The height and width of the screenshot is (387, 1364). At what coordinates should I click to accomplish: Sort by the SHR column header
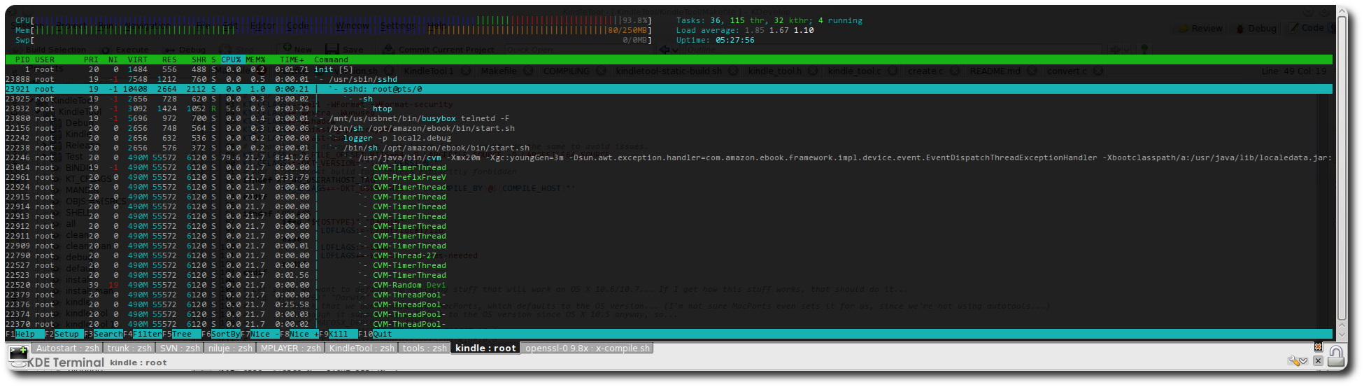tap(199, 59)
